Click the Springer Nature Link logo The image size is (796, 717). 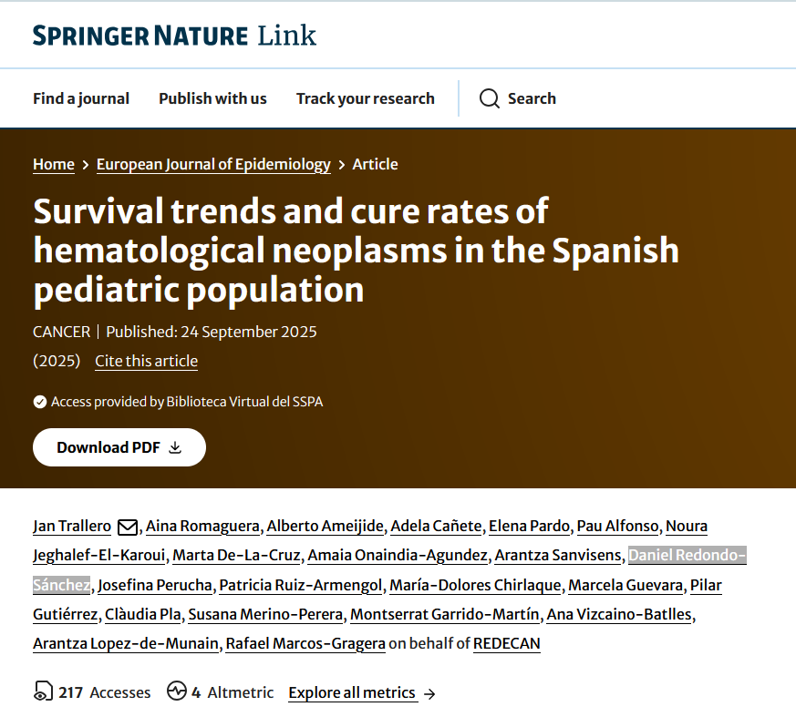click(x=174, y=36)
